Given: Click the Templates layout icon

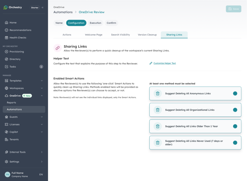Looking at the screenshot, I should 6,81.
